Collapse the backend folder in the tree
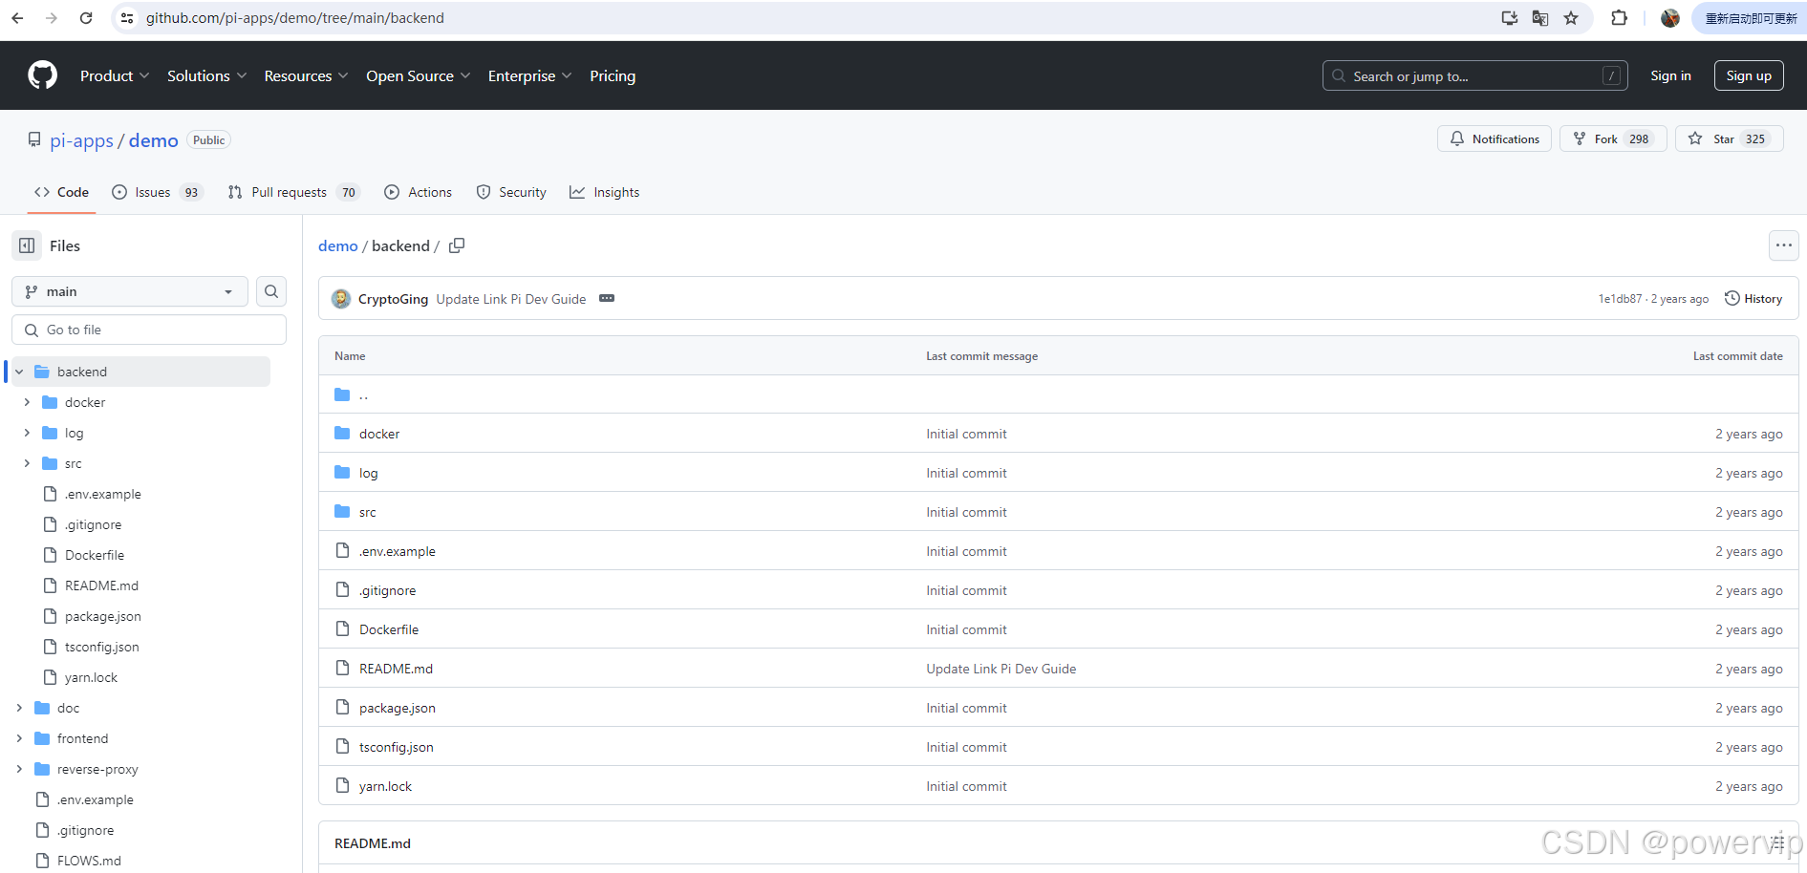 (19, 372)
